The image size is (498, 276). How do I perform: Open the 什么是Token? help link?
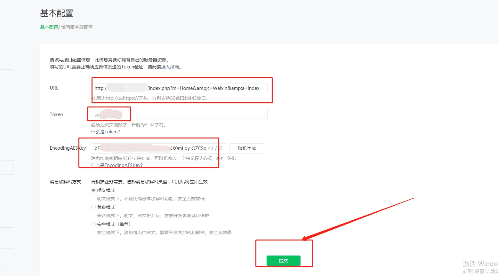105,131
